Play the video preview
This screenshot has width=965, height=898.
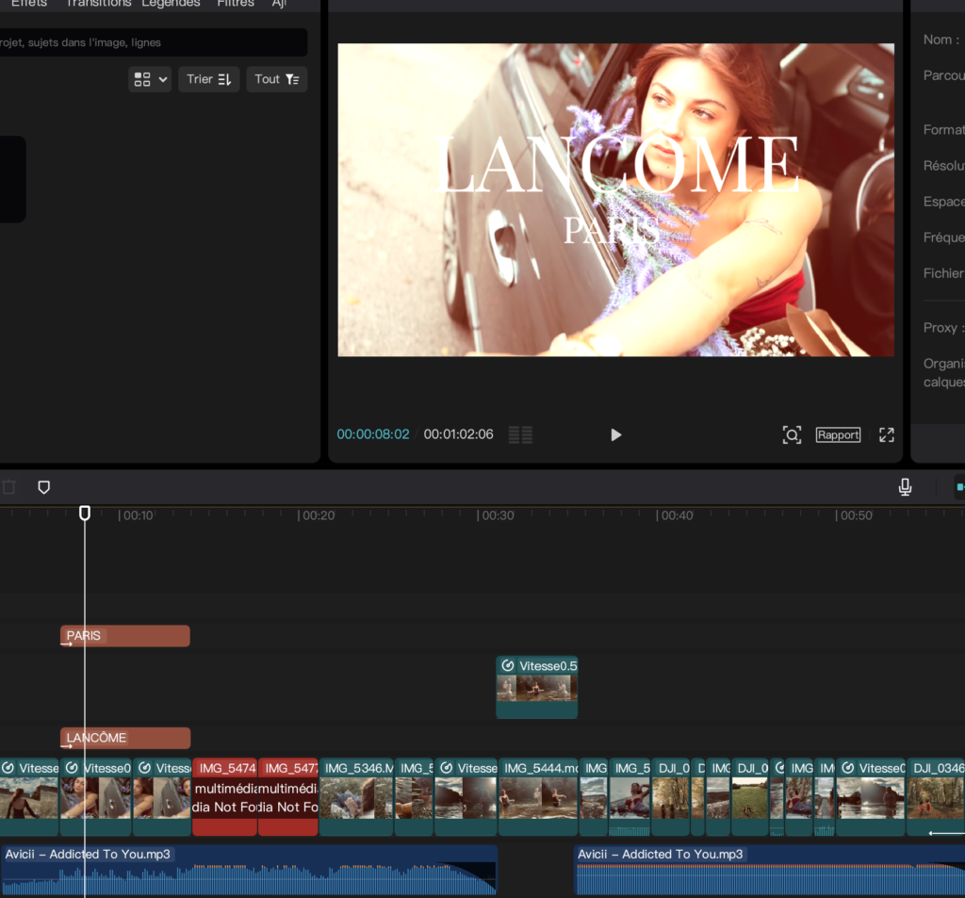615,434
